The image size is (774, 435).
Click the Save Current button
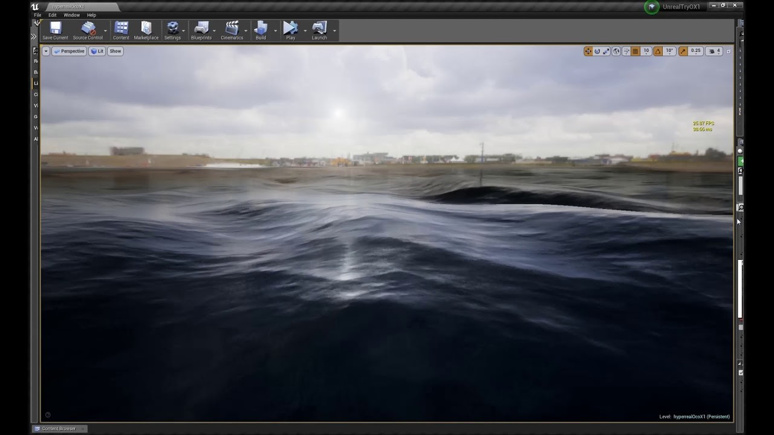54,29
